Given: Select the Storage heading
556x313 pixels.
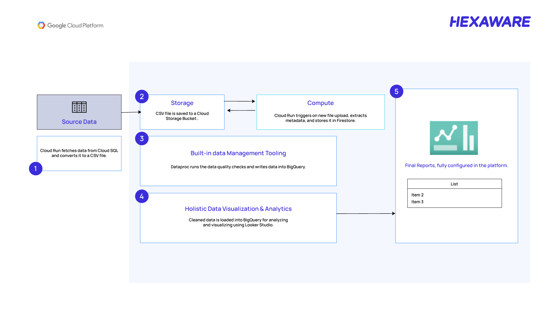Looking at the screenshot, I should tap(182, 103).
